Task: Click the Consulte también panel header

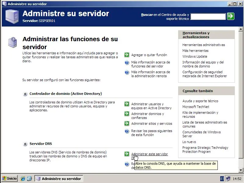Action: (206, 91)
